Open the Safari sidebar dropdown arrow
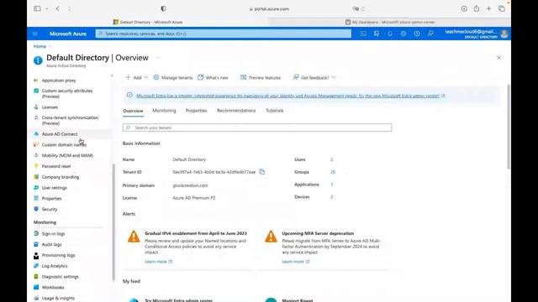538x302 pixels. pyautogui.click(x=47, y=9)
